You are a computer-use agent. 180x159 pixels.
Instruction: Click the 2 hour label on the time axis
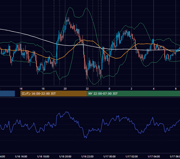[x=132, y=89]
